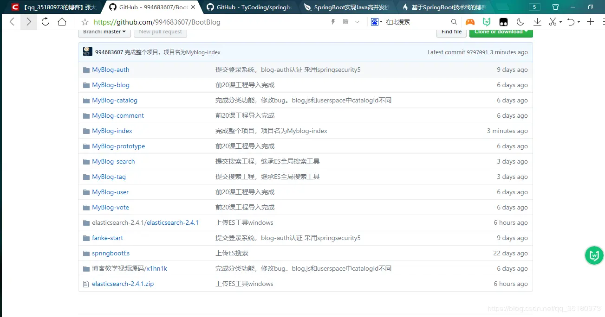Click the folder icon beside MyBlog-tag
Image resolution: width=605 pixels, height=317 pixels.
pyautogui.click(x=86, y=177)
